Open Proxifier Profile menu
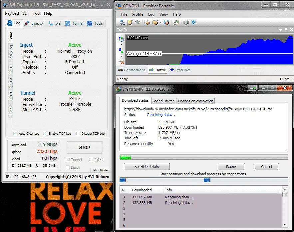This screenshot has width=294, height=232. coord(138,14)
